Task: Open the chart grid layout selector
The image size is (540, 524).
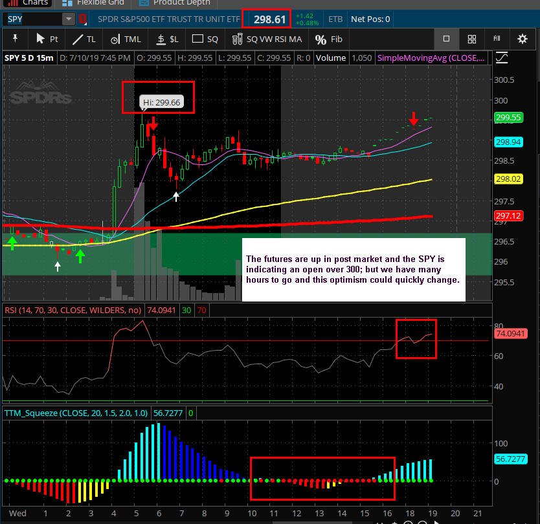Action: click(x=472, y=39)
